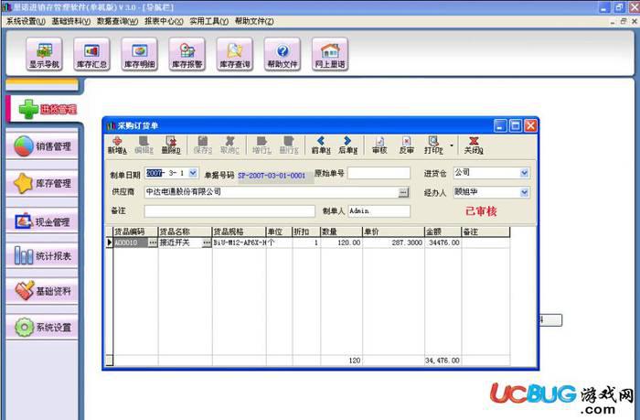Screen dimensions: 640x420
Task: Select 库存管理 in the sidebar
Action: pos(42,183)
